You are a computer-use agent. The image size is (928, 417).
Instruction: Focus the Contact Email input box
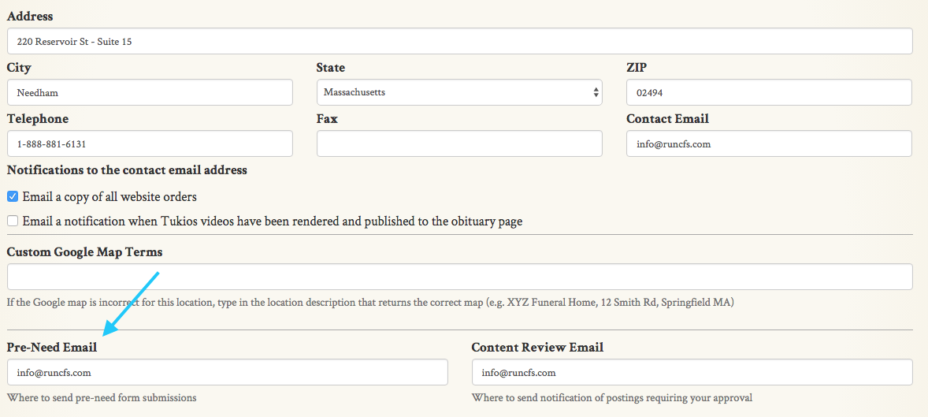click(x=769, y=143)
